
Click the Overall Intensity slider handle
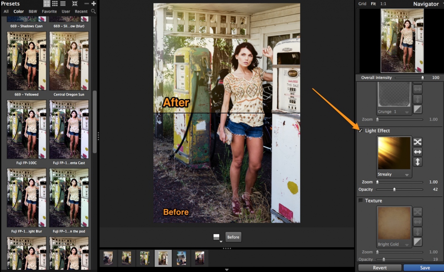click(423, 78)
